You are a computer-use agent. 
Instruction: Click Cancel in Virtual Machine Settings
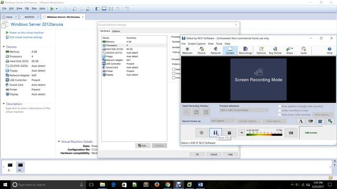pyautogui.click(x=214, y=154)
